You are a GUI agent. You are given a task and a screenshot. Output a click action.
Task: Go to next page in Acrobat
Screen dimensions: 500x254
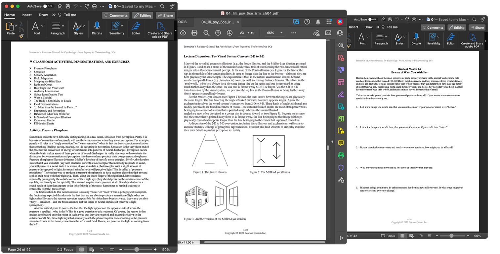pos(229,33)
